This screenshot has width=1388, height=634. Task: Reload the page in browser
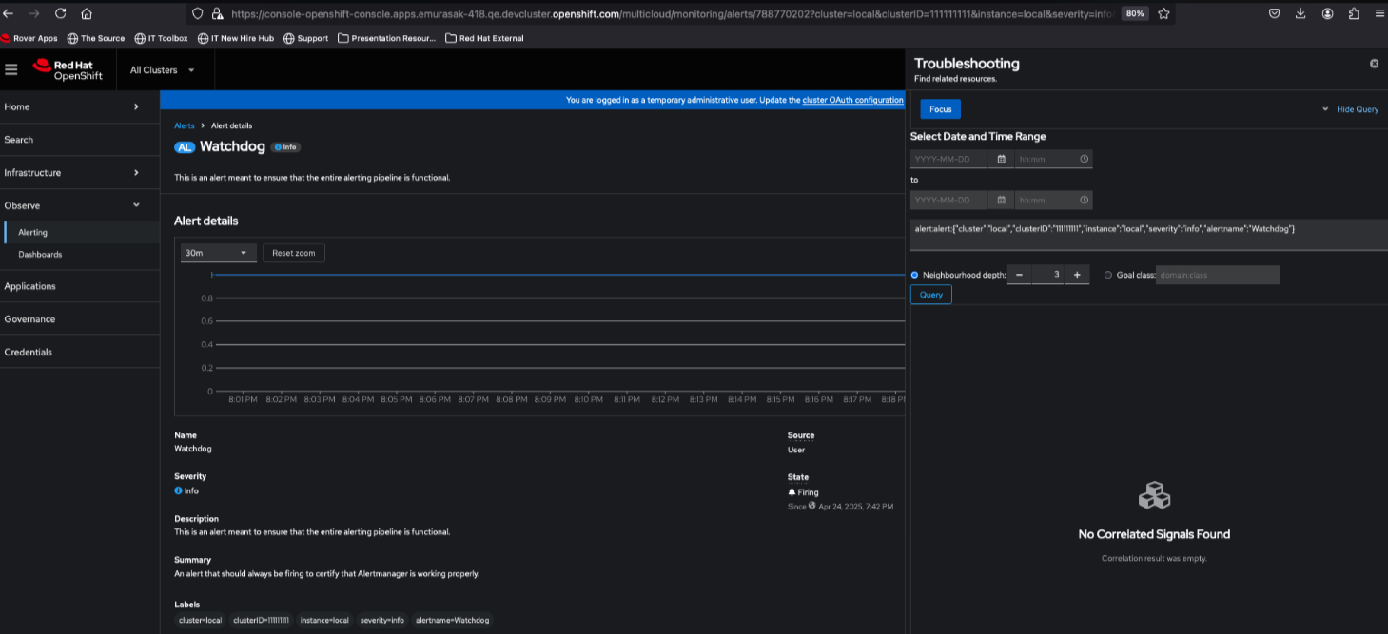point(61,13)
